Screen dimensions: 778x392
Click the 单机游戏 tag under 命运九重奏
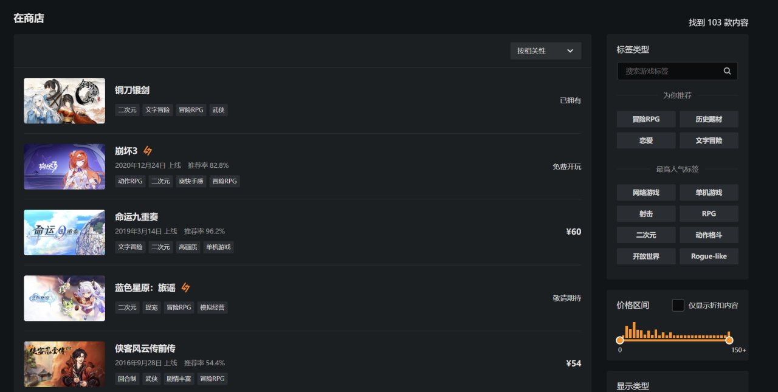(219, 247)
